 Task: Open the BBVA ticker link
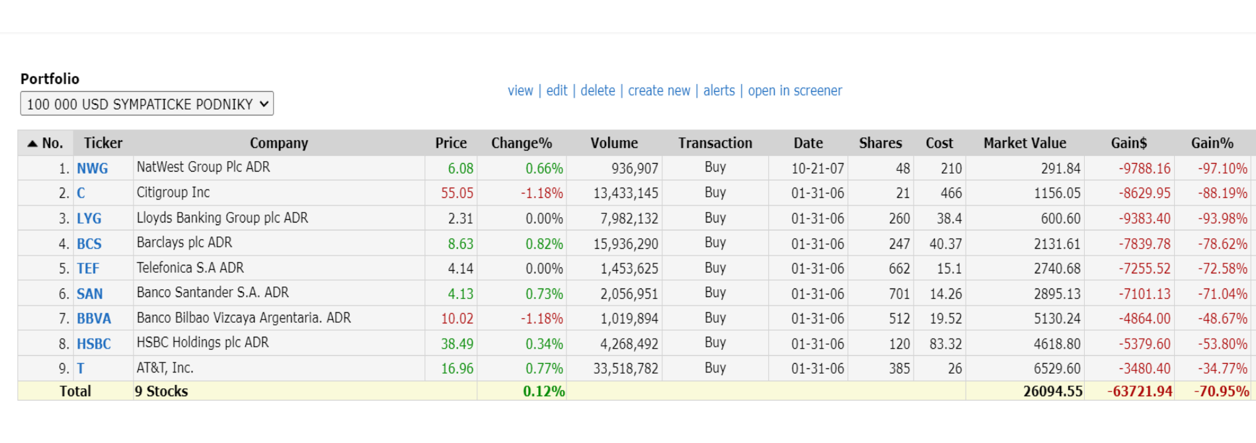pyautogui.click(x=94, y=318)
